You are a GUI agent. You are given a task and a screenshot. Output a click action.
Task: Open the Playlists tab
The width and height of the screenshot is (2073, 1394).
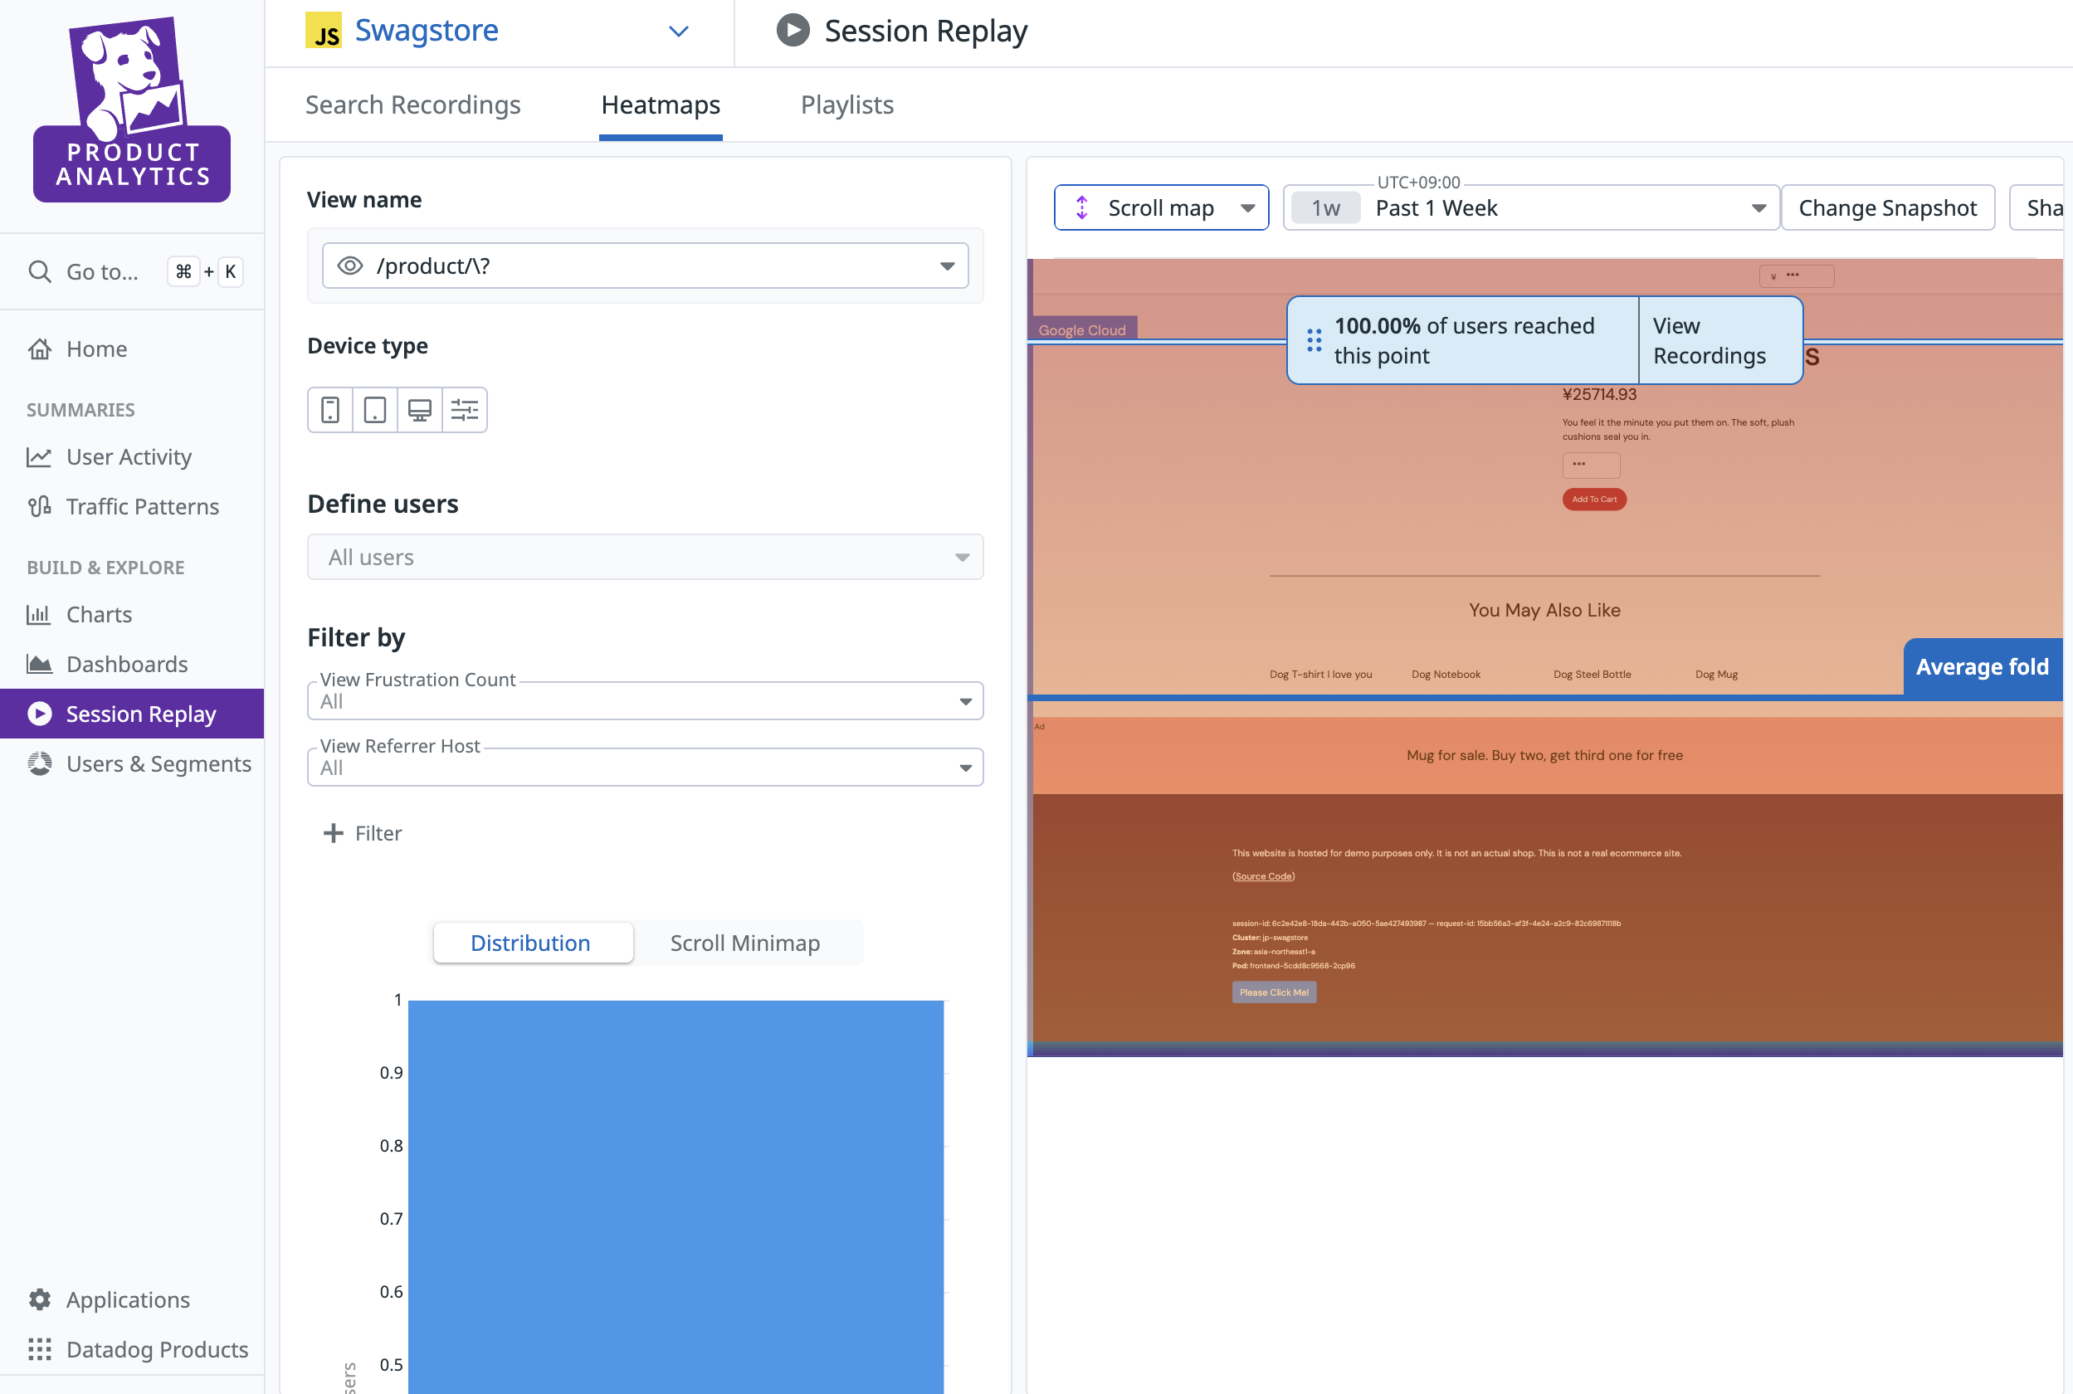click(x=846, y=104)
